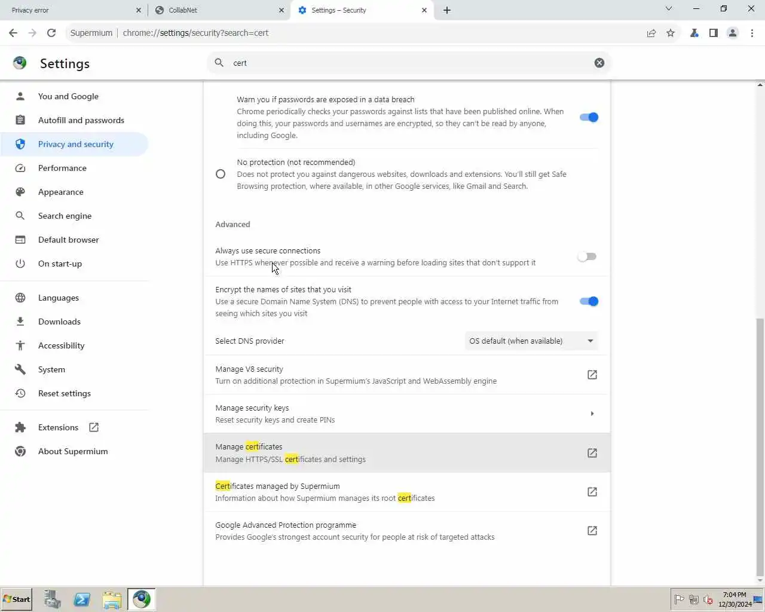Viewport: 765px width, 612px height.
Task: Select the Settings – Security tab
Action: coord(362,10)
